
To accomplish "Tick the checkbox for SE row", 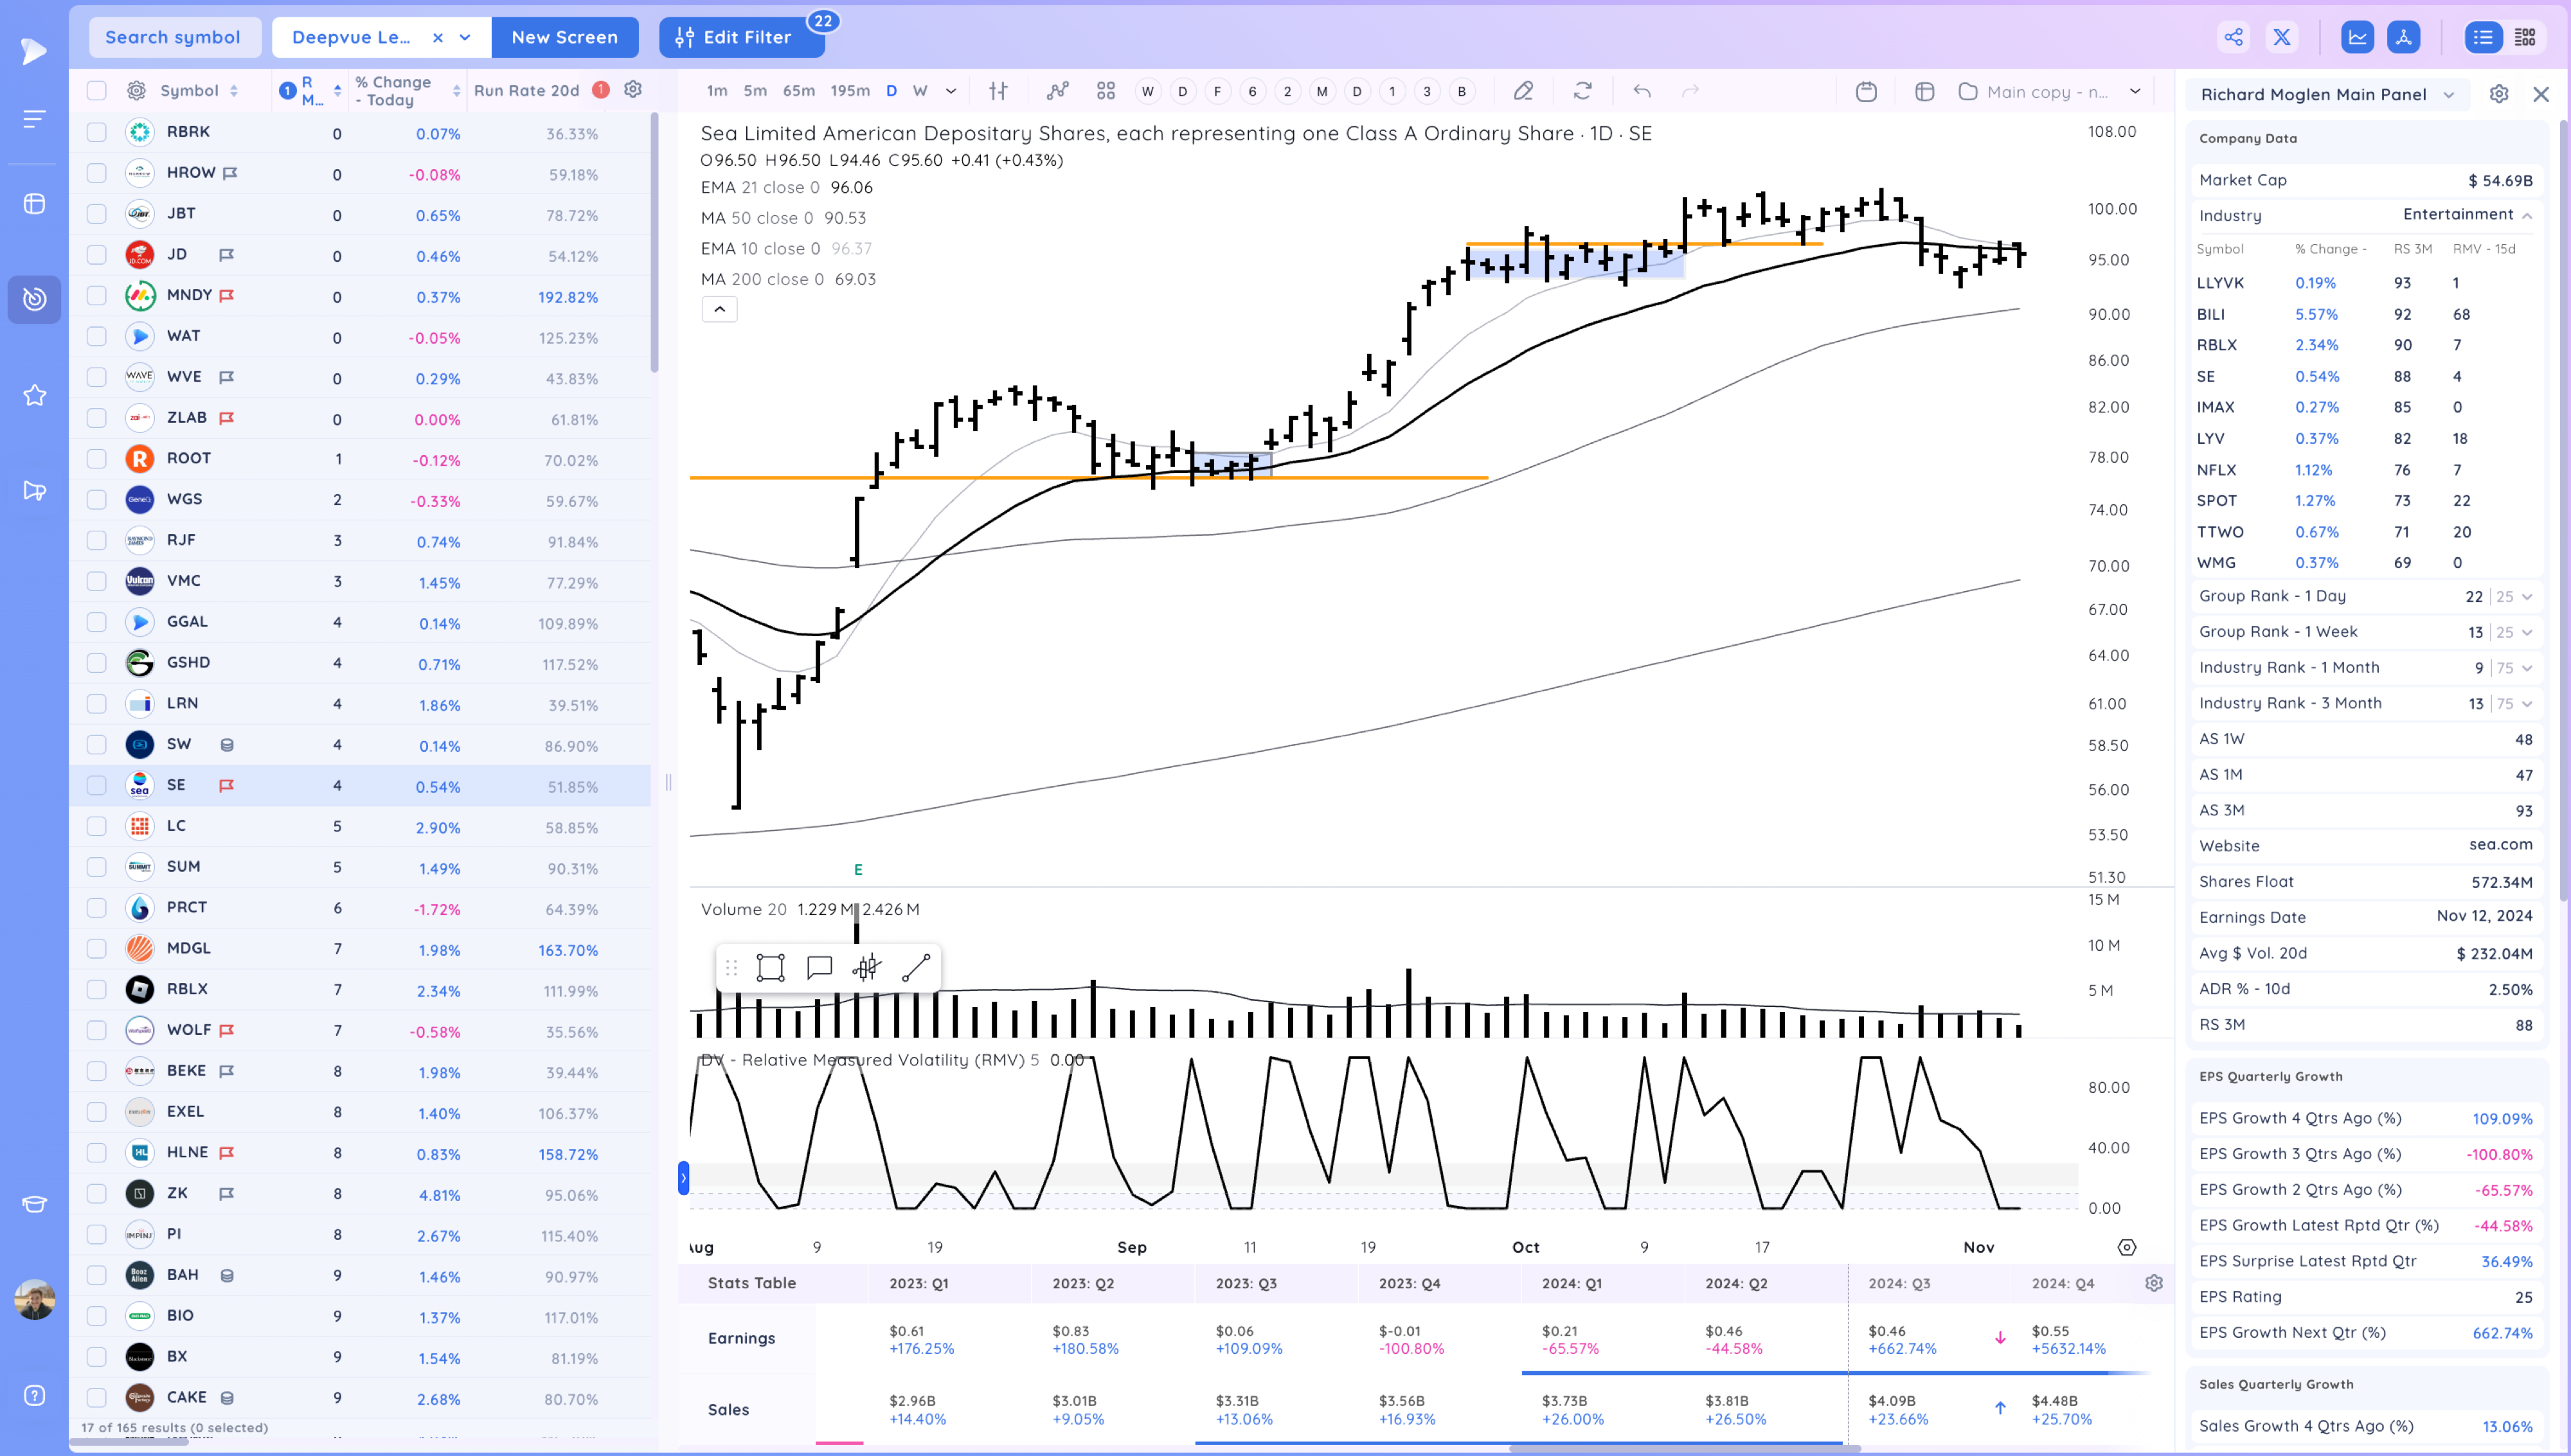I will [96, 785].
